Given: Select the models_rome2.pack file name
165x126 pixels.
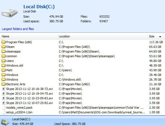Looking at the screenshot, I should [x=19, y=108].
